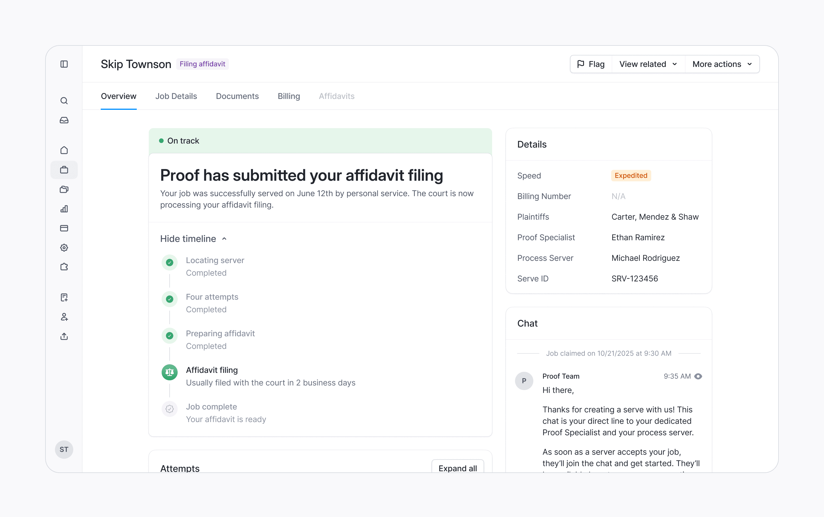Viewport: 824px width, 517px height.
Task: Click the Affidavit filing timeline step
Action: pos(212,370)
